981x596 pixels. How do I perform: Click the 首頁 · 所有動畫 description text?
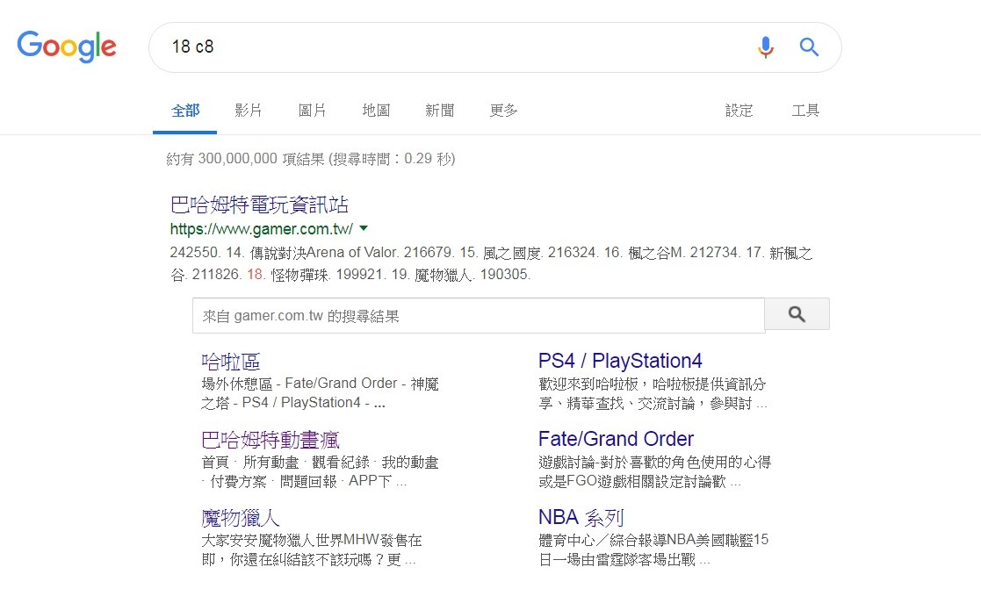click(x=320, y=471)
